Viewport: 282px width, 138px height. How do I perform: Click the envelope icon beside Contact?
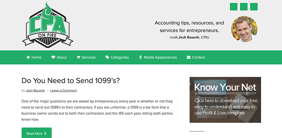point(188,57)
